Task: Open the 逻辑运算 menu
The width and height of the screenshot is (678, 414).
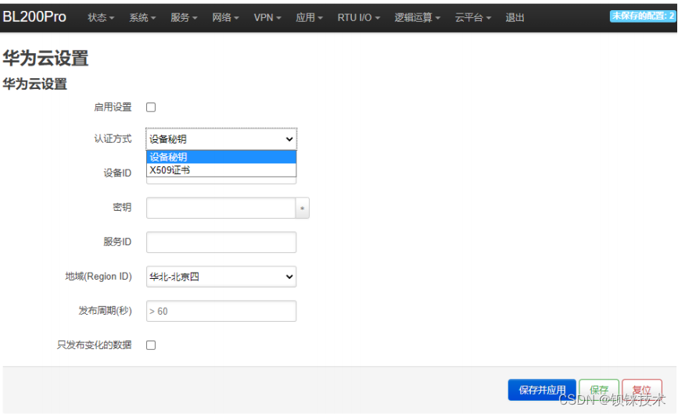Action: 417,18
